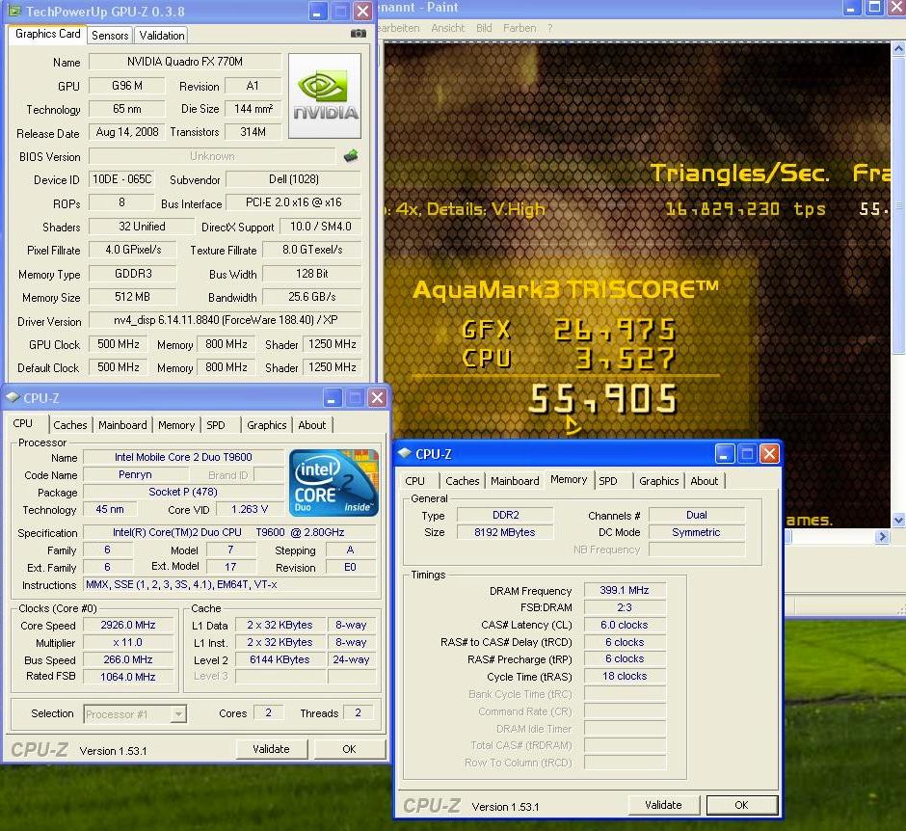Click Paint vertical scrollbar up arrow
This screenshot has height=831, width=906.
[898, 49]
